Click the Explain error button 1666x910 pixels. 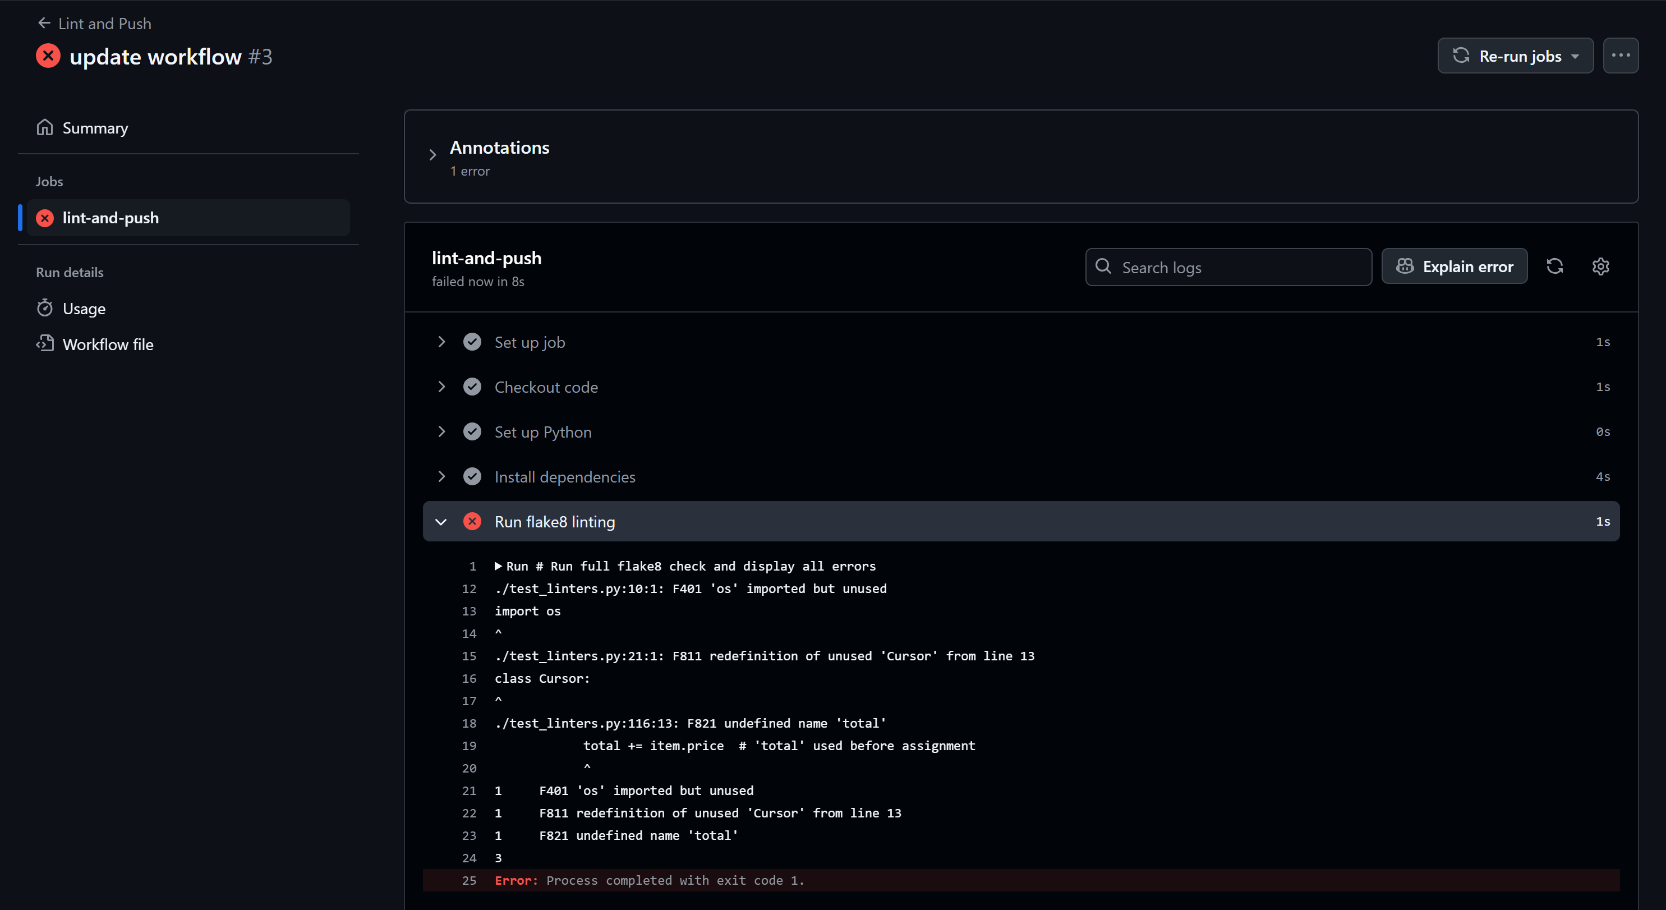tap(1454, 266)
